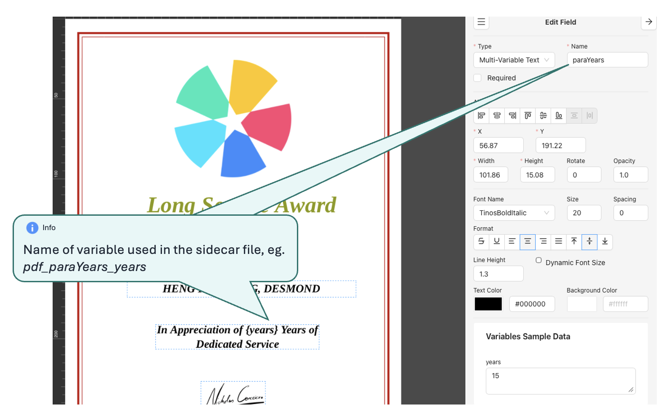Pick the white Background Color swatch

click(x=582, y=304)
